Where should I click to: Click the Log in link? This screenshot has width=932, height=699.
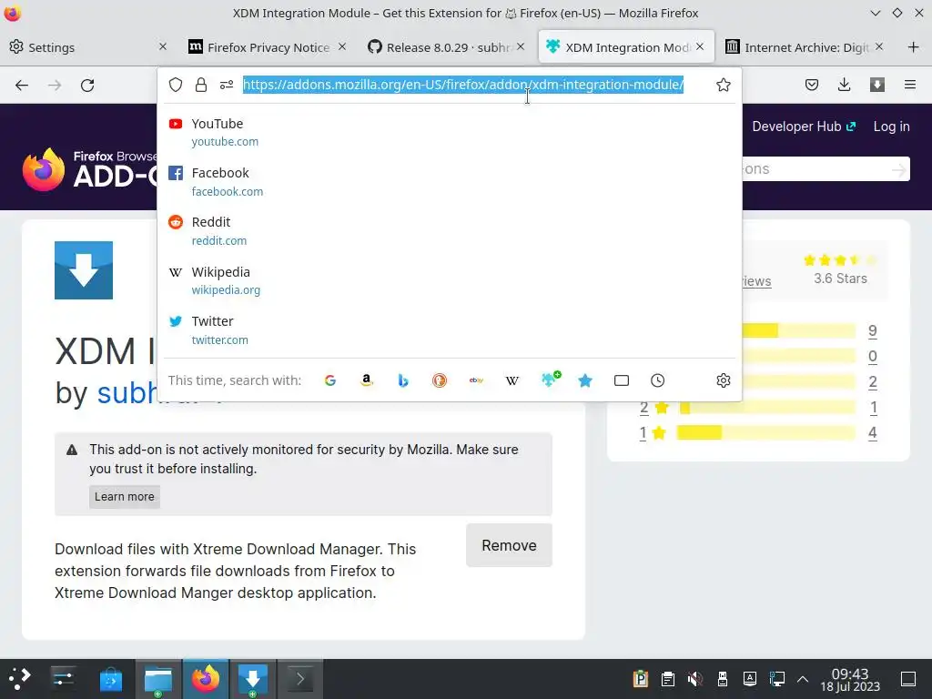(x=892, y=127)
